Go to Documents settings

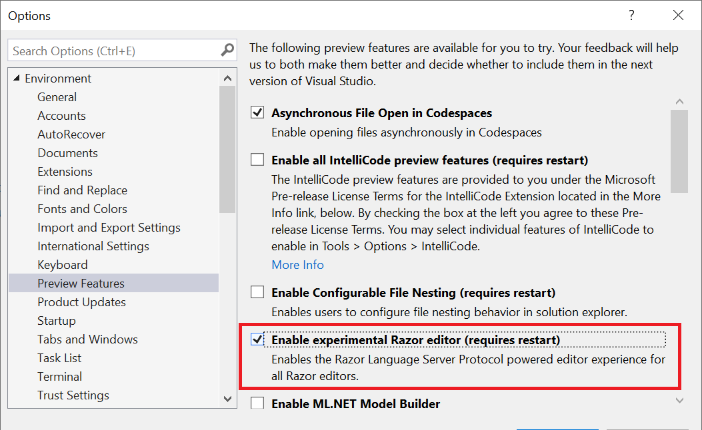point(67,153)
